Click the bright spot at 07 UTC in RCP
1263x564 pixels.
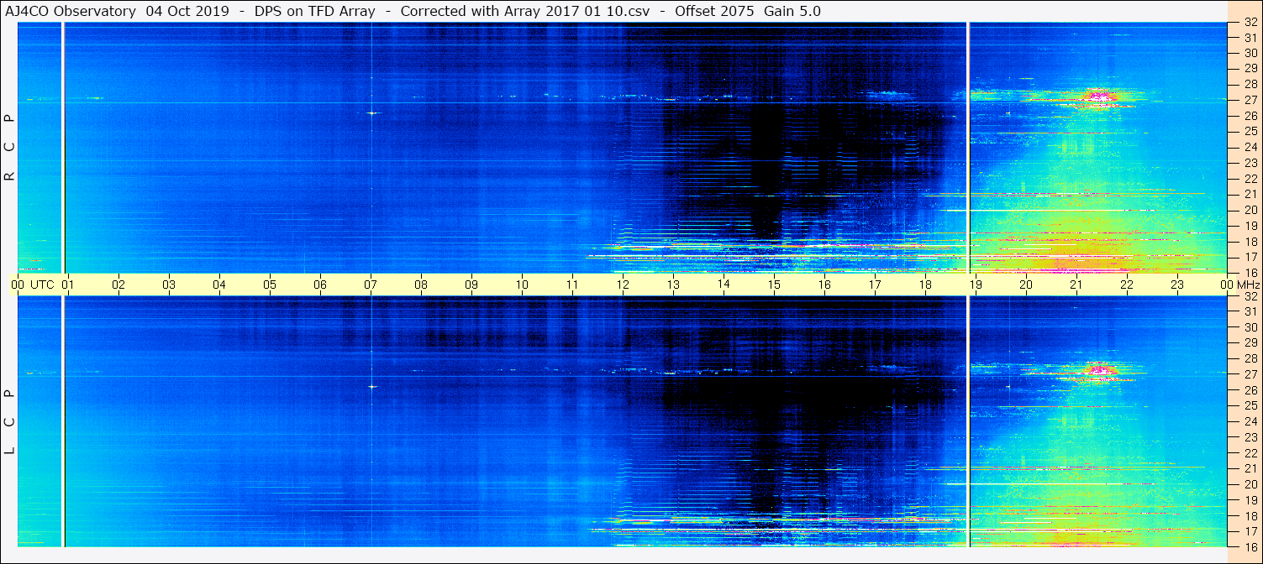pos(371,112)
